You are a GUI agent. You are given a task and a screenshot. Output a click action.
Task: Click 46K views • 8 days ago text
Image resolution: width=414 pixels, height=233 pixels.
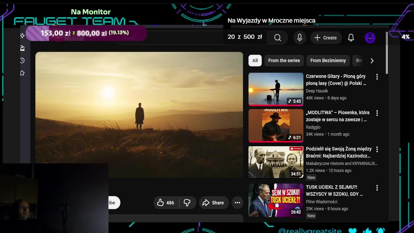pyautogui.click(x=326, y=98)
